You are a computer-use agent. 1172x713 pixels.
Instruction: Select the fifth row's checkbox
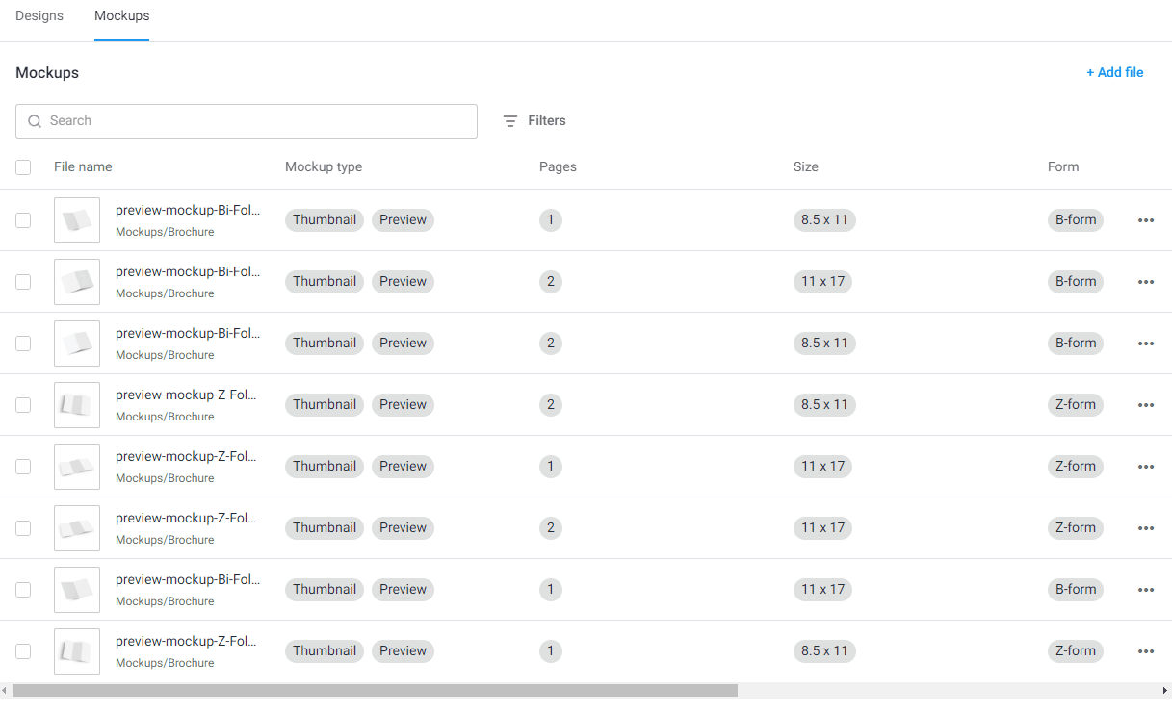[x=23, y=467]
